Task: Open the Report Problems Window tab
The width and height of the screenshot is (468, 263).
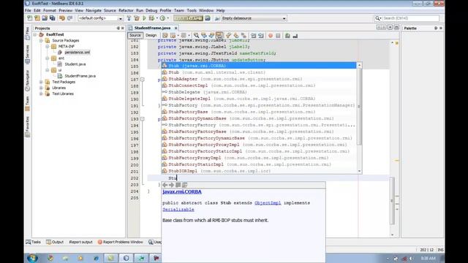Action: point(120,242)
